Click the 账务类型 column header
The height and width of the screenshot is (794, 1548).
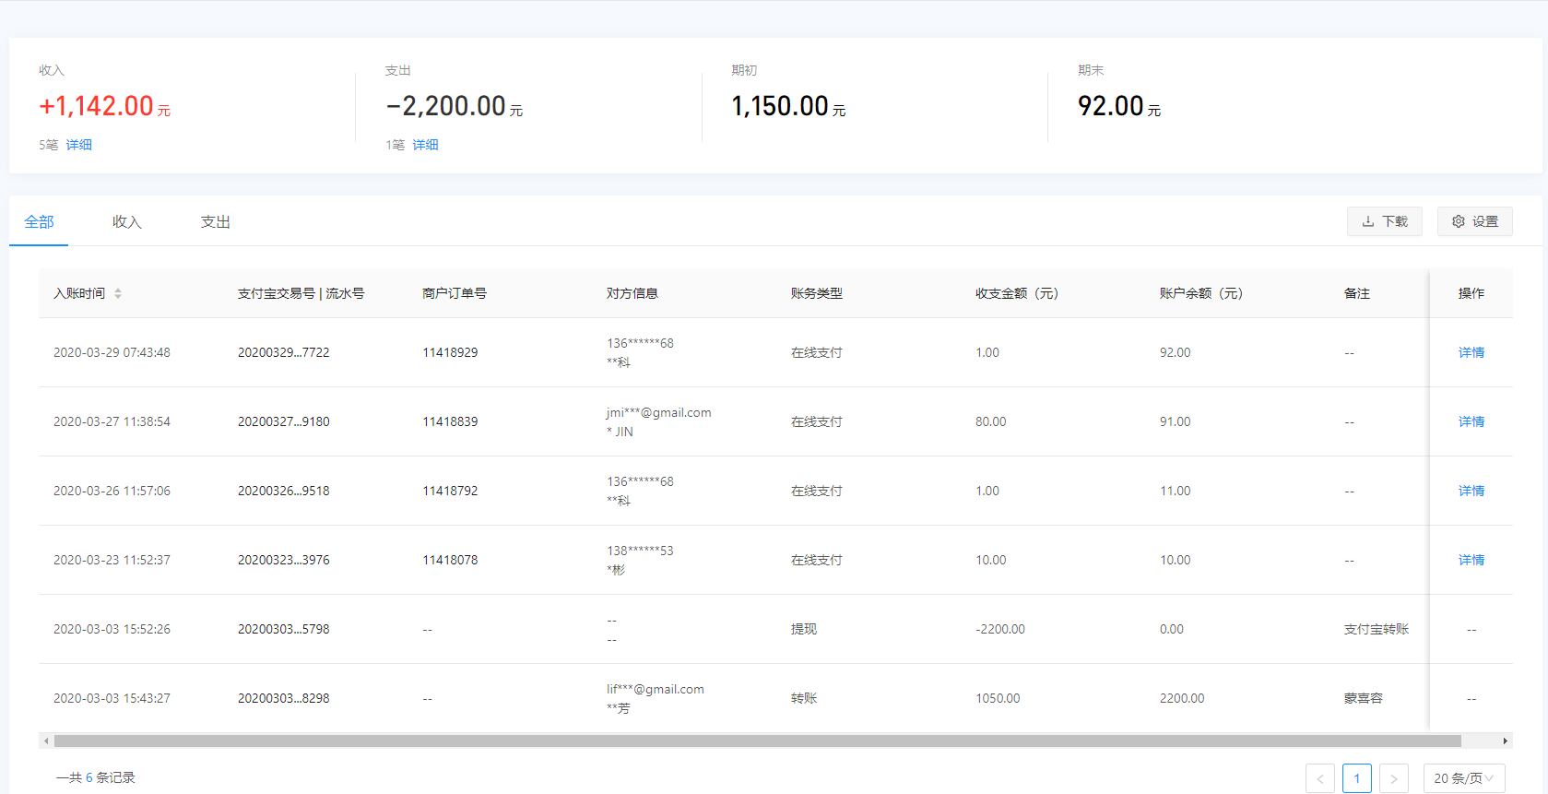(x=817, y=293)
